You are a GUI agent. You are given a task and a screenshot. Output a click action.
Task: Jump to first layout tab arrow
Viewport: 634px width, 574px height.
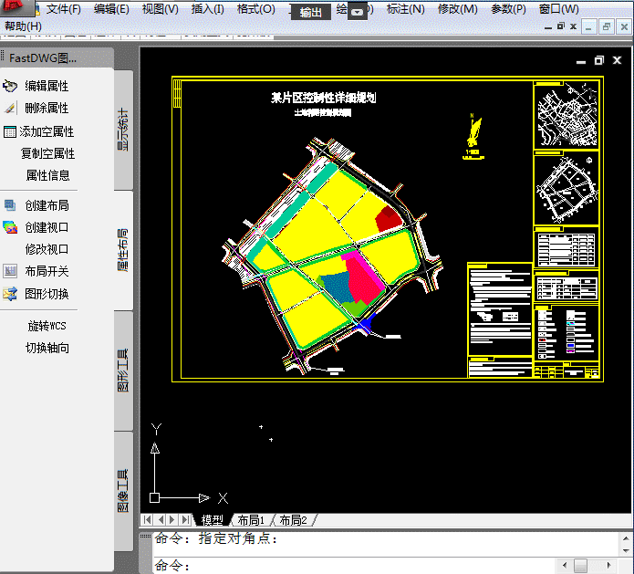click(148, 520)
